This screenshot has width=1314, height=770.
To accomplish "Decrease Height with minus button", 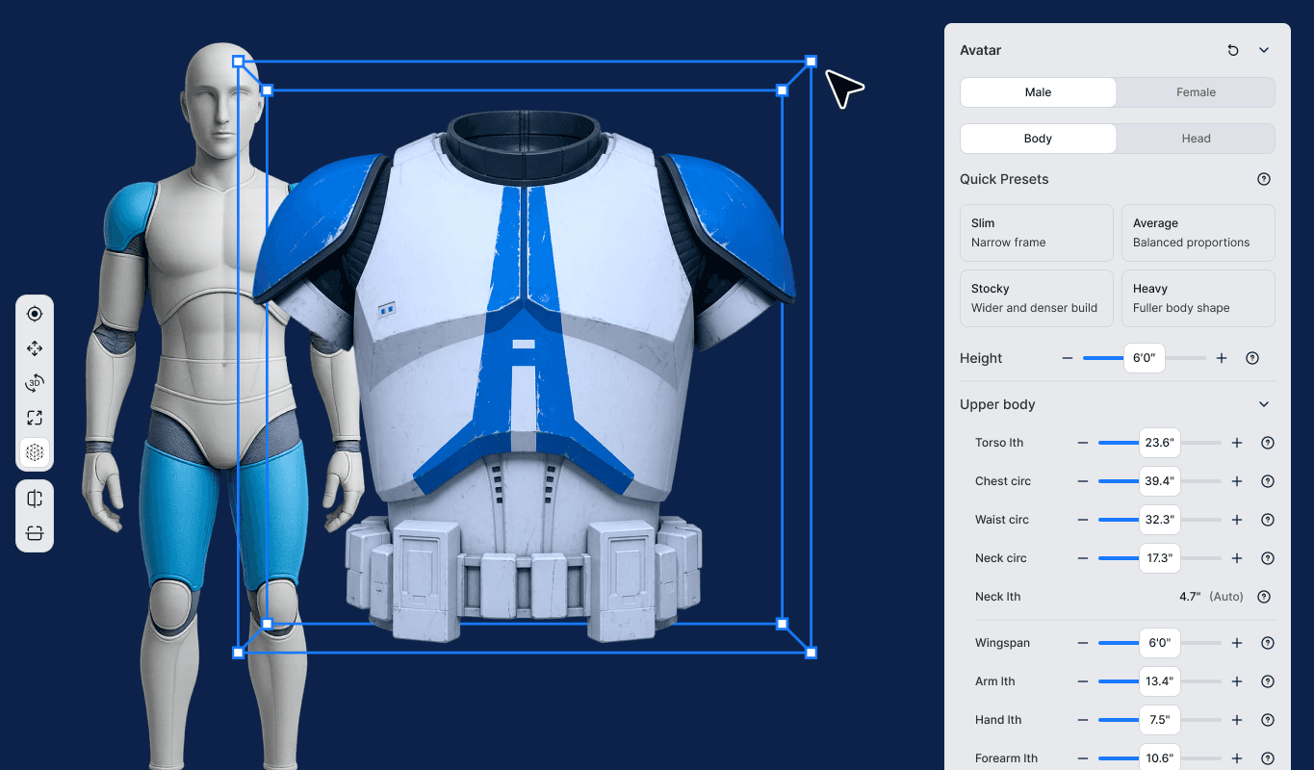I will pos(1068,358).
